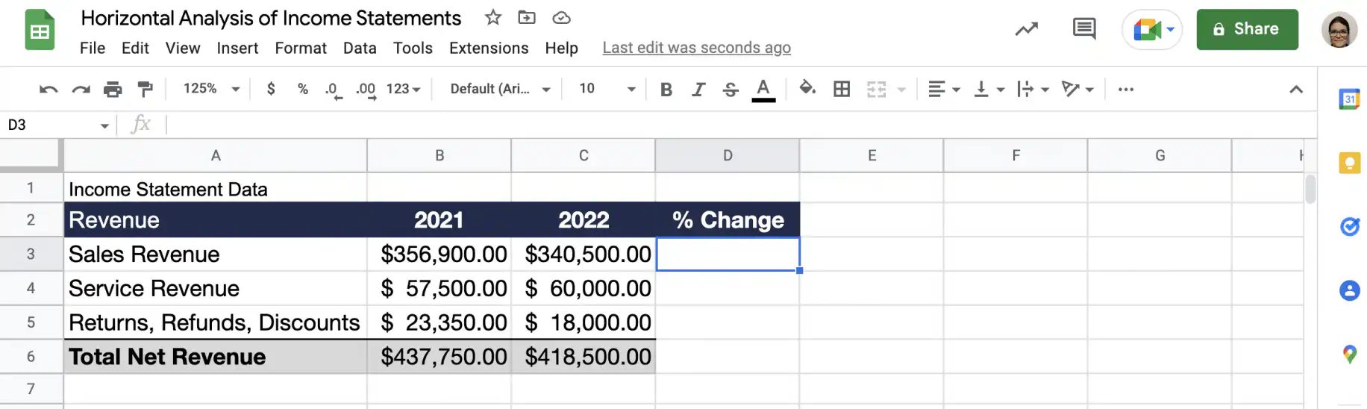
Task: Open Google Tasks side panel
Action: coord(1349,226)
